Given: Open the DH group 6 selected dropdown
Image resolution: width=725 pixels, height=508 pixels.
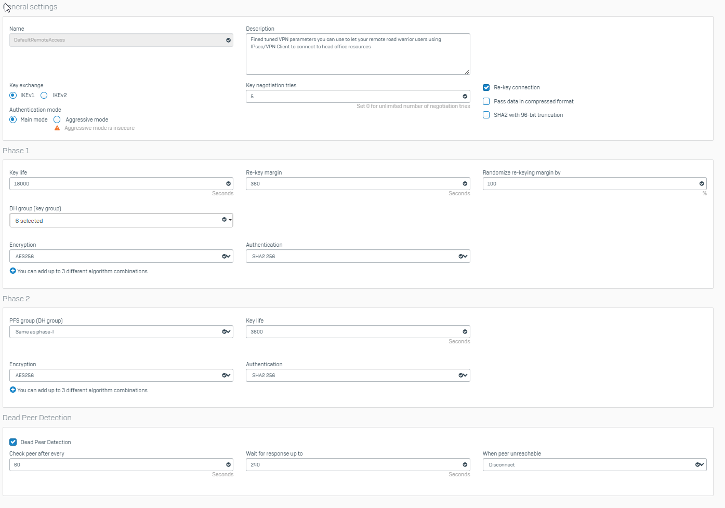Looking at the screenshot, I should tap(121, 221).
